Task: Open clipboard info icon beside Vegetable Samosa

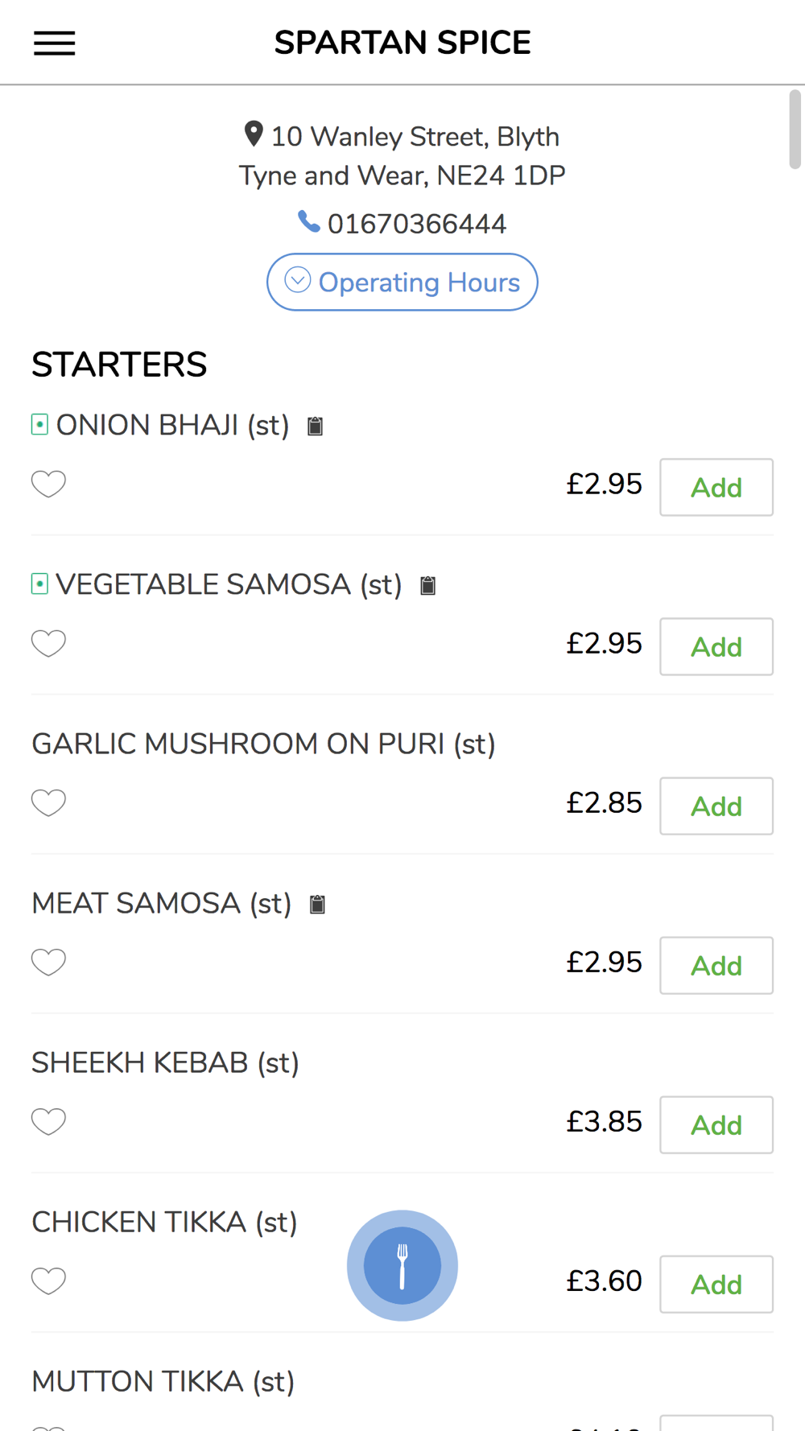Action: click(428, 585)
